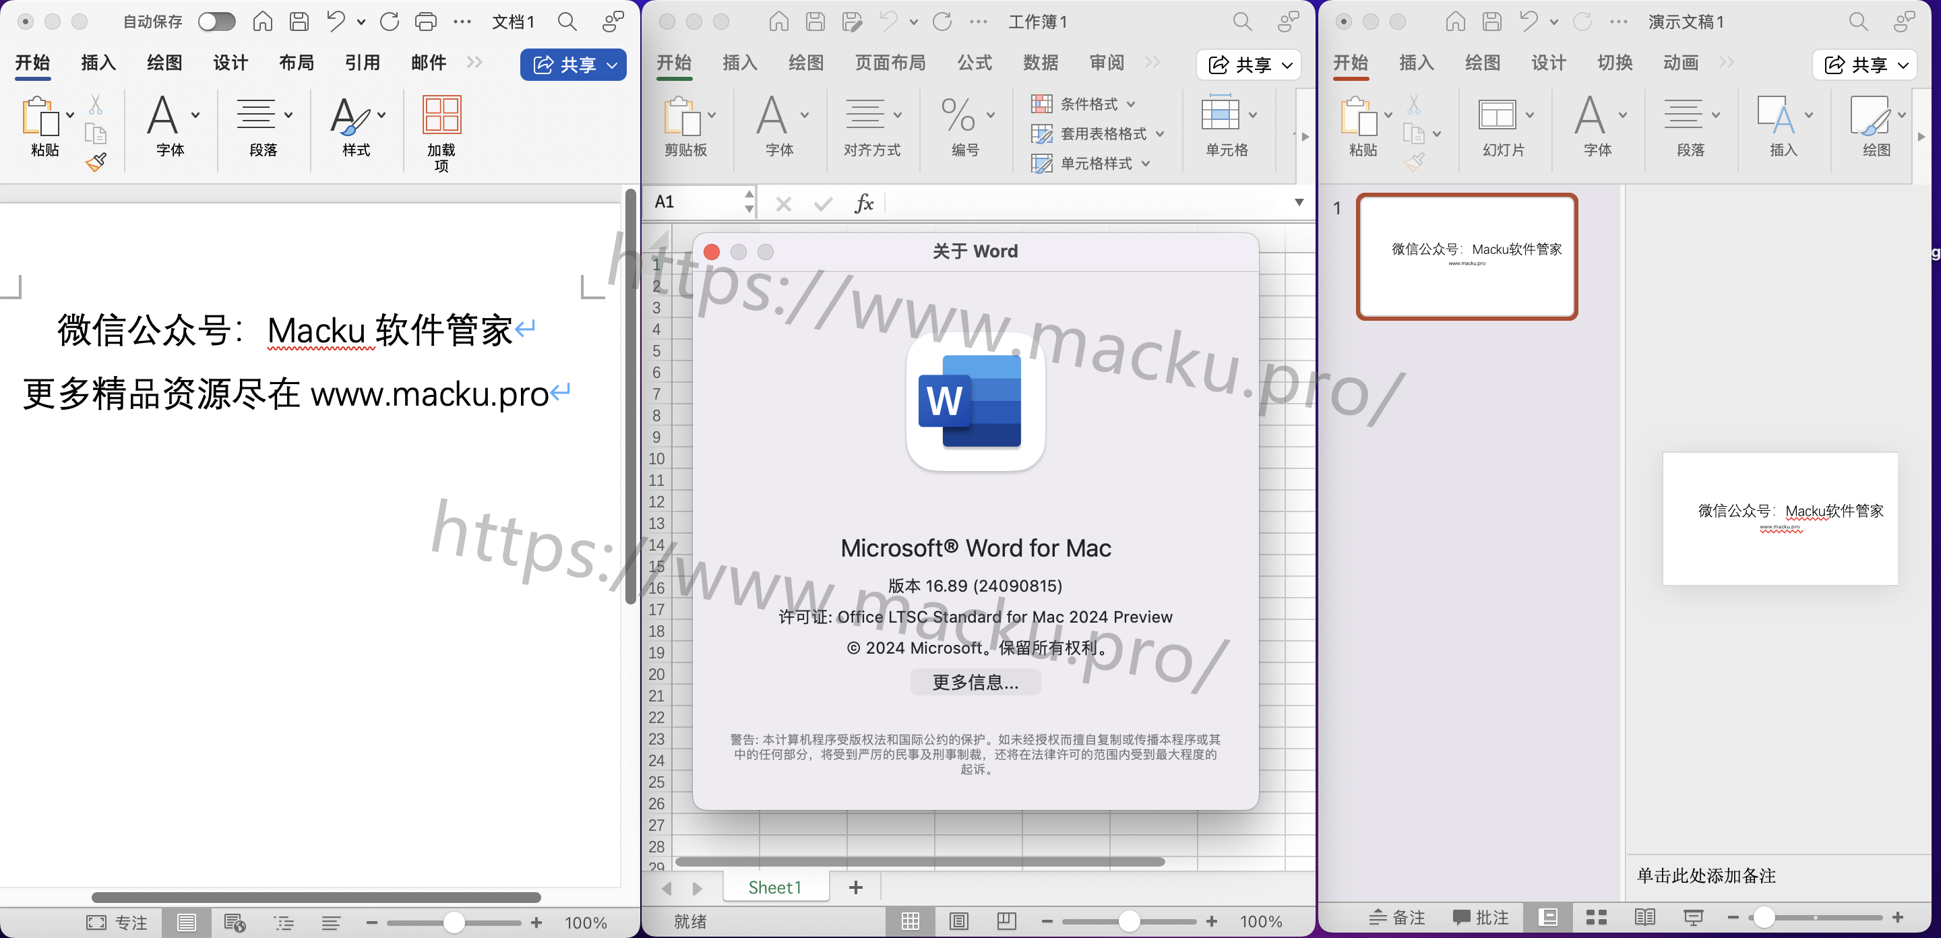Select Print Layout view in Word status bar
Screen dimensions: 1941x938
[x=187, y=923]
